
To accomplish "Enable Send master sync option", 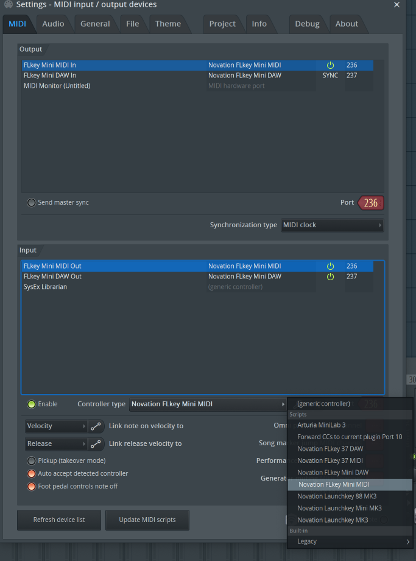I will [32, 202].
